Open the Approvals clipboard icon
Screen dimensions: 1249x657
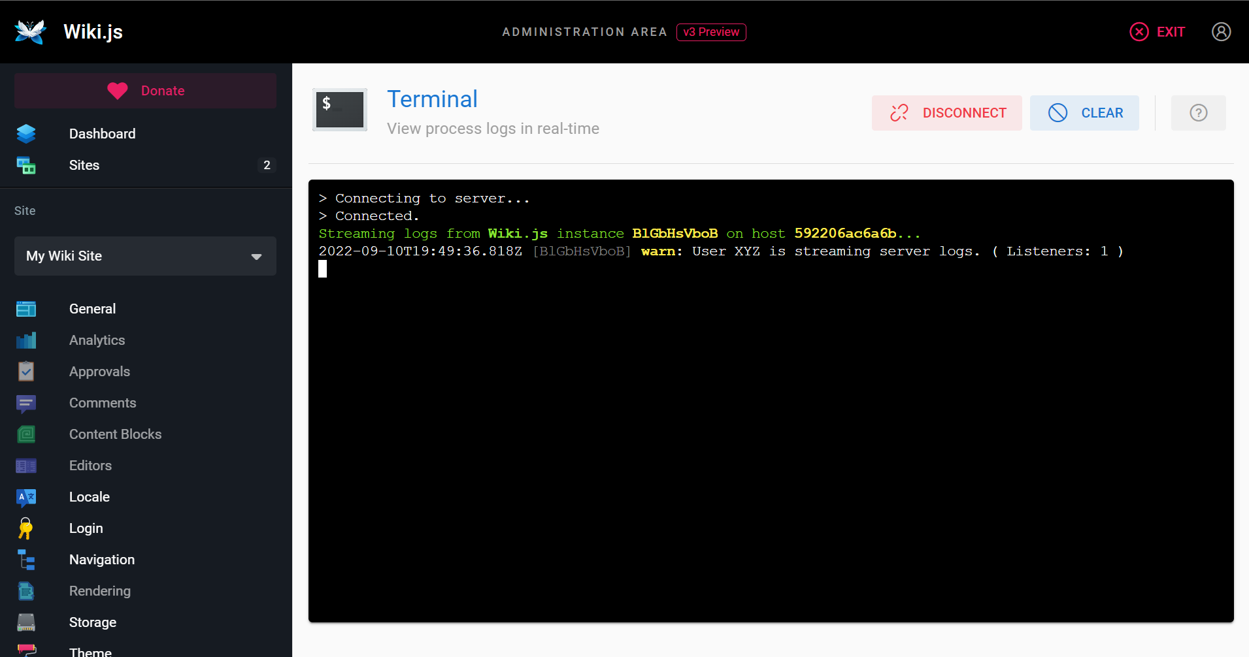(x=25, y=371)
